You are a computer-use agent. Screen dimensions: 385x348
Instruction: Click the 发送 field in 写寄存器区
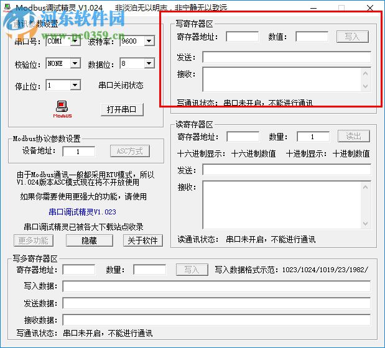[x=287, y=57]
